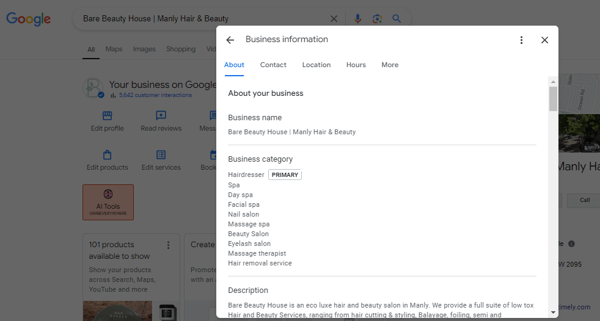Click the Description text section
Viewport: 600px width, 321px height.
[x=381, y=310]
